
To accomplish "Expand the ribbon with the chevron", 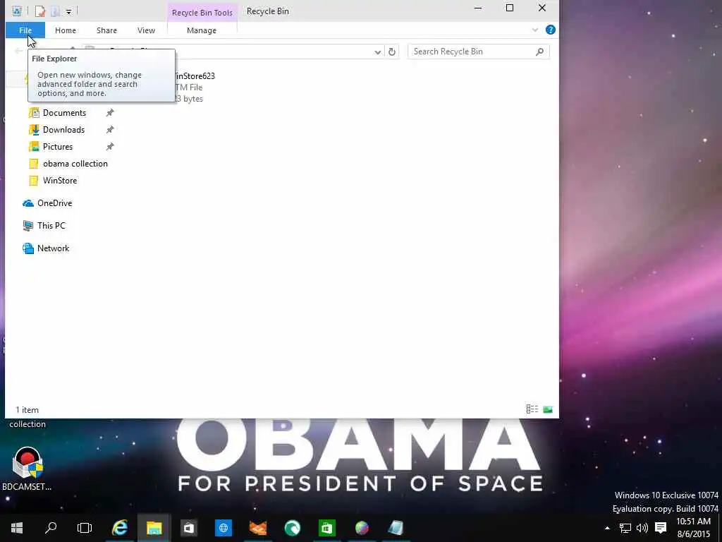I will pyautogui.click(x=535, y=30).
